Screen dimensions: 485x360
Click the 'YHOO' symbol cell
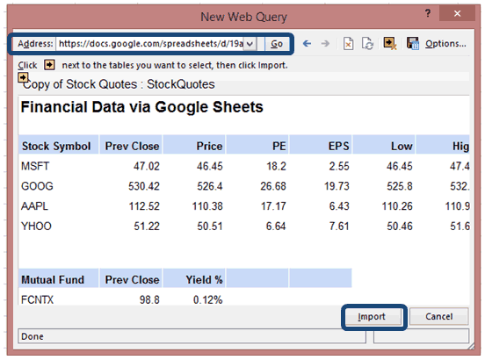[36, 227]
